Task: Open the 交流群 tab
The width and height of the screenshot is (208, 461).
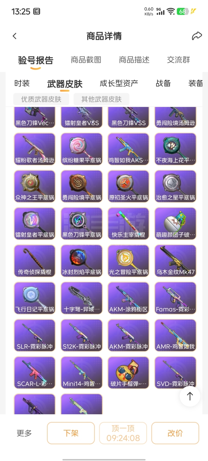Action: point(179,60)
